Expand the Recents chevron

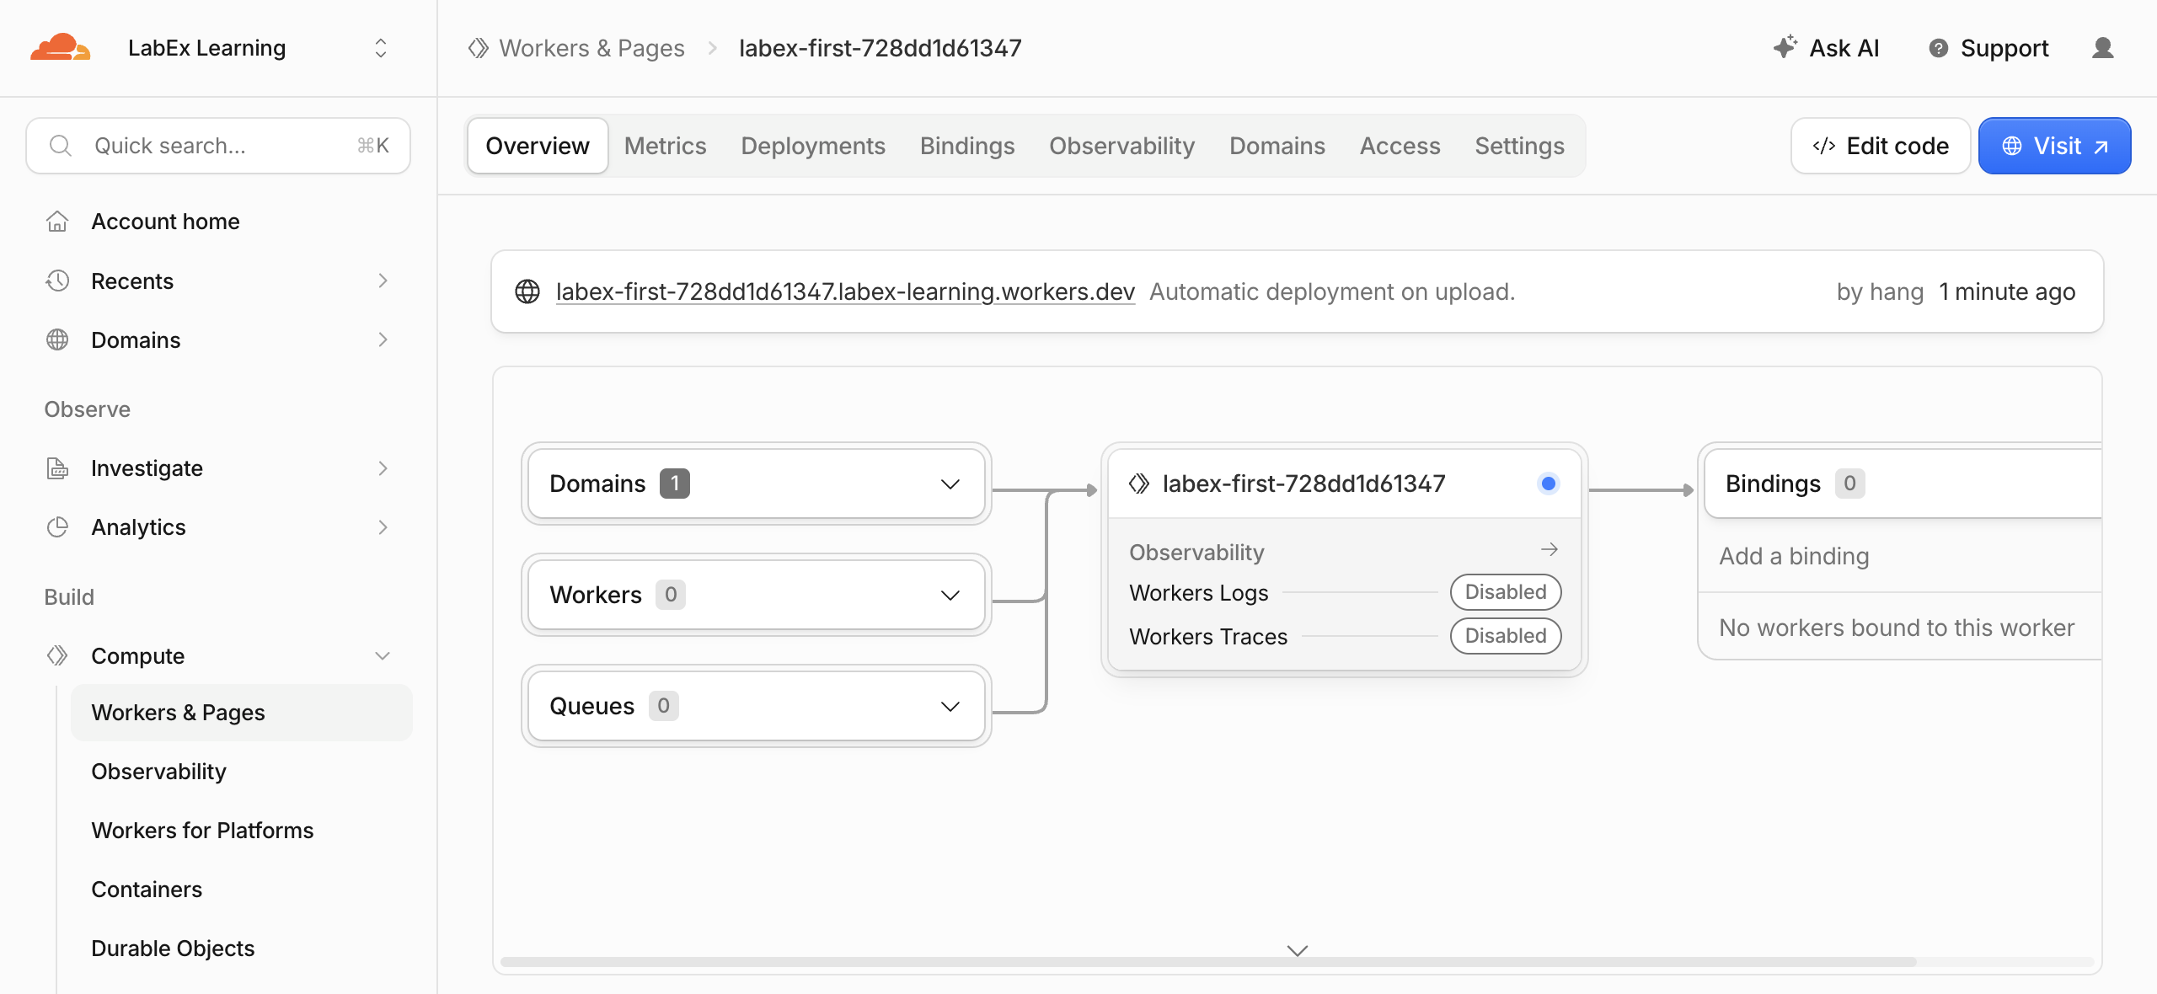pos(383,281)
